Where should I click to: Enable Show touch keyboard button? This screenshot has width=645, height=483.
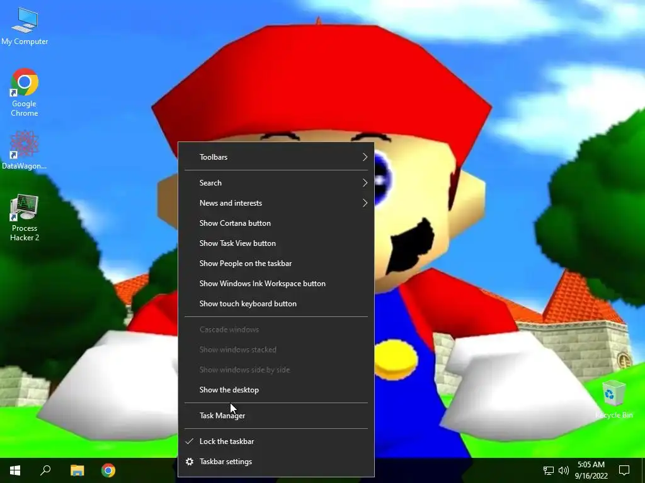tap(276, 304)
